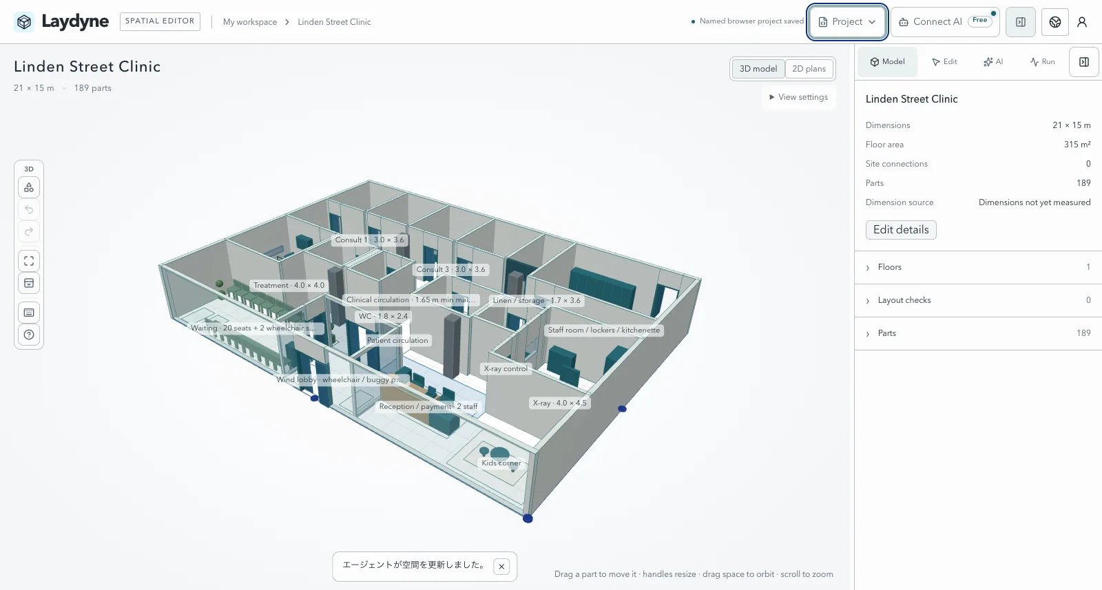Expand View settings
This screenshot has width=1102, height=590.
tap(799, 97)
